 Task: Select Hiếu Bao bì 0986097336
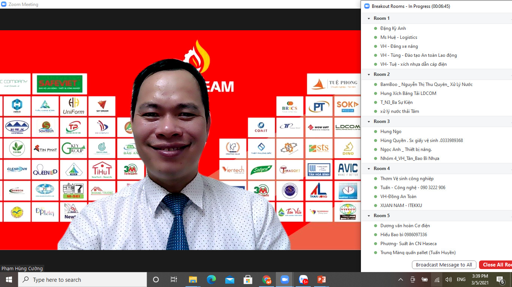(x=404, y=235)
